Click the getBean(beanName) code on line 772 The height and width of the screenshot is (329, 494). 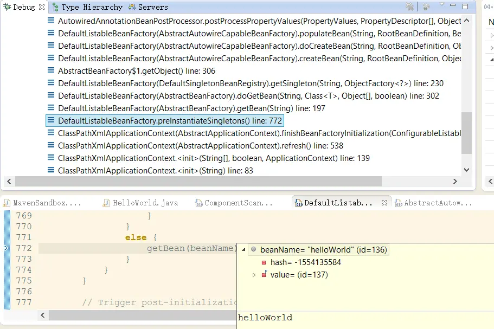[191, 248]
